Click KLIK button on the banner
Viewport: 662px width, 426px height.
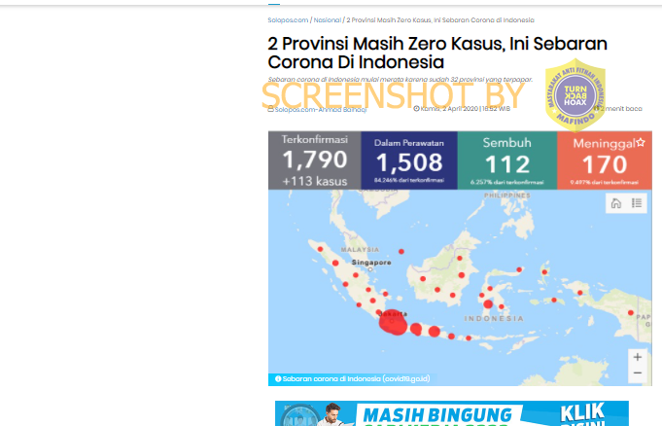582,413
